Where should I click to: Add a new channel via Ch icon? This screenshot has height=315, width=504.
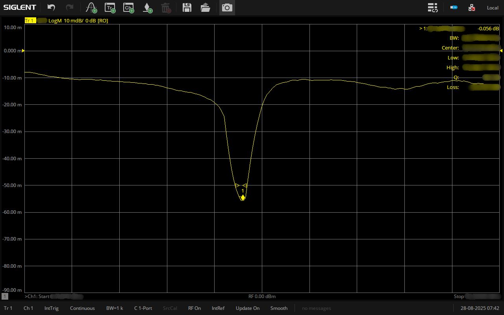tap(128, 7)
